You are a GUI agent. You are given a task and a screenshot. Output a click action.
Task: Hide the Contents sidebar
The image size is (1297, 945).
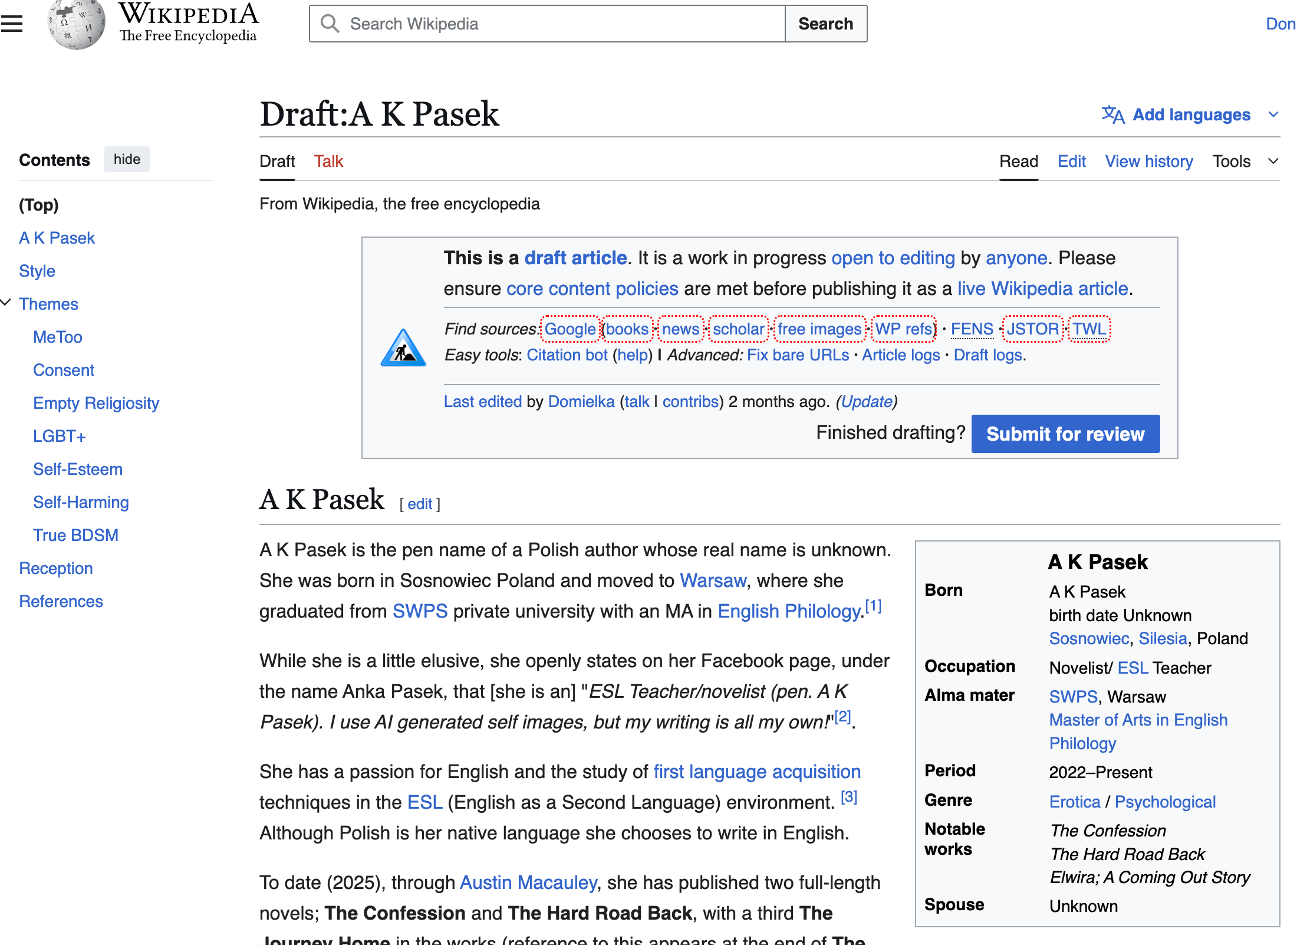tap(127, 159)
